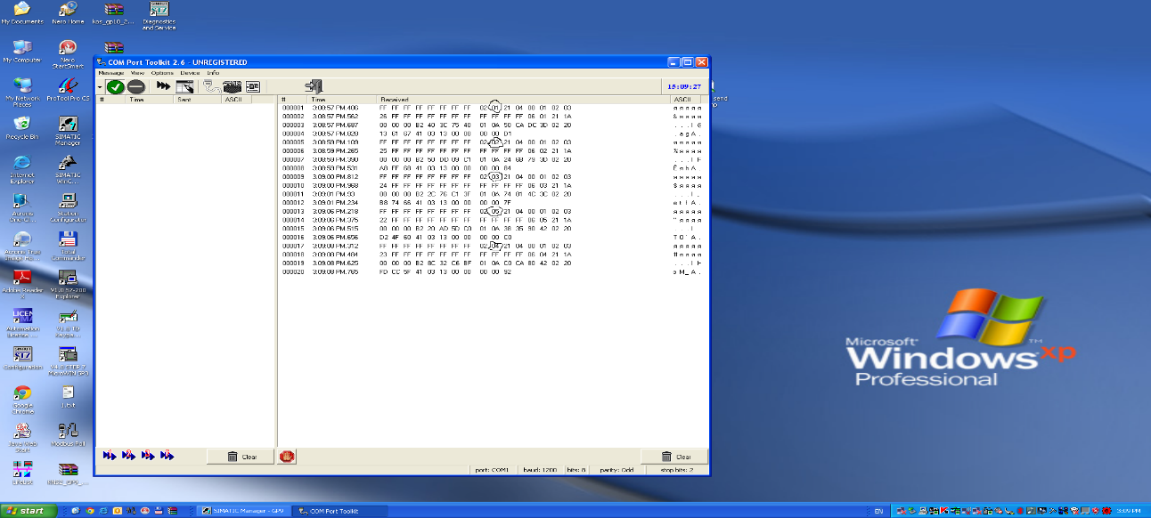Open the small toolbar dropdown arrow
This screenshot has height=518, width=1151.
coord(100,87)
